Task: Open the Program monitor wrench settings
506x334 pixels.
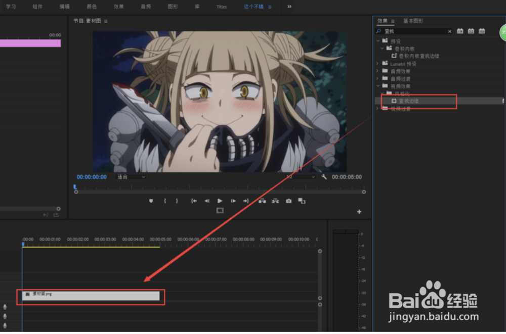Action: (324, 177)
